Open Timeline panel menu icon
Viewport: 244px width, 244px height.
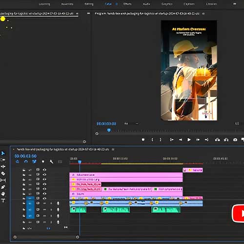[x=113, y=149]
